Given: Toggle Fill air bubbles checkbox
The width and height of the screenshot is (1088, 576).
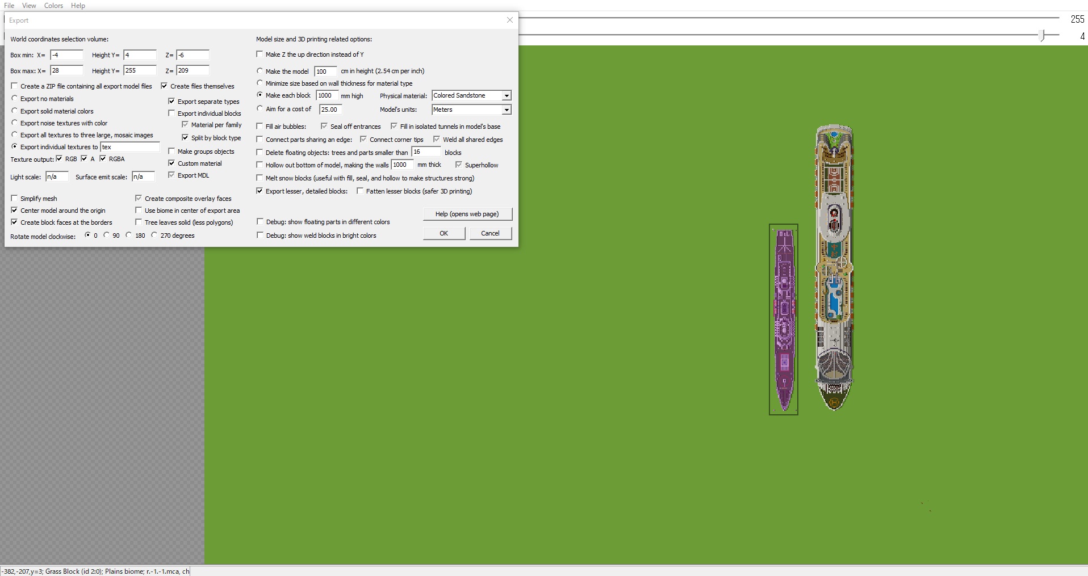Looking at the screenshot, I should point(260,127).
